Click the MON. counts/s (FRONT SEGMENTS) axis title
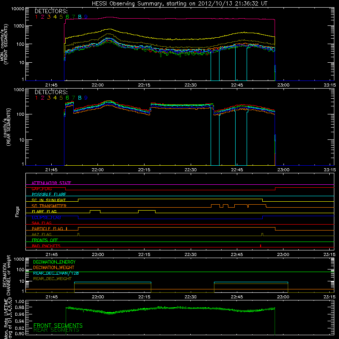This screenshot has height=339, width=339. (4, 44)
